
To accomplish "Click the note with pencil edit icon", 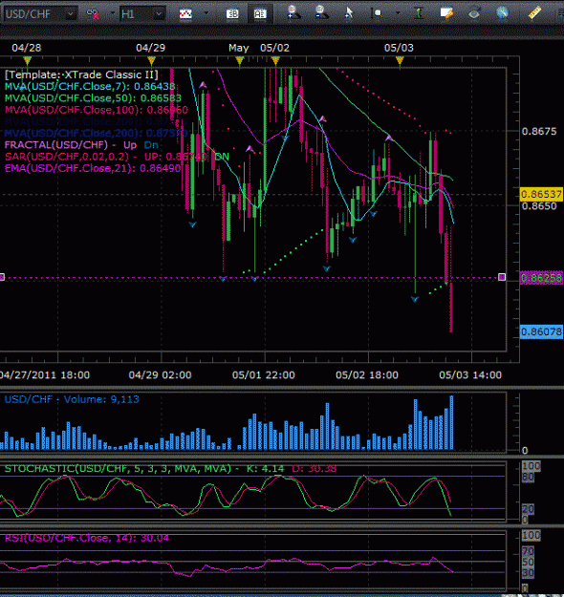I will (x=446, y=13).
